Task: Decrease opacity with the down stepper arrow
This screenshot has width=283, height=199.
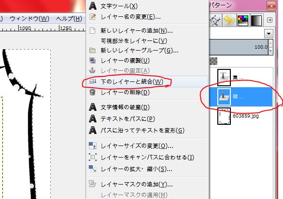Action: click(x=270, y=51)
